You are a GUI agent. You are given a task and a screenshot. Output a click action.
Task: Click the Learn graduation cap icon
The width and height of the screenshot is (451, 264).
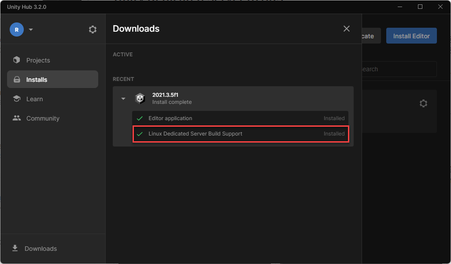(x=17, y=99)
